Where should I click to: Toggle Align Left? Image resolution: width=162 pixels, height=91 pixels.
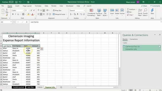click(38, 14)
